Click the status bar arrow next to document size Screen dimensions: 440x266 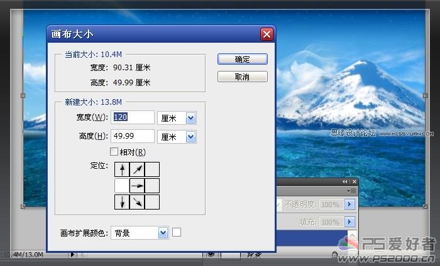(x=72, y=255)
